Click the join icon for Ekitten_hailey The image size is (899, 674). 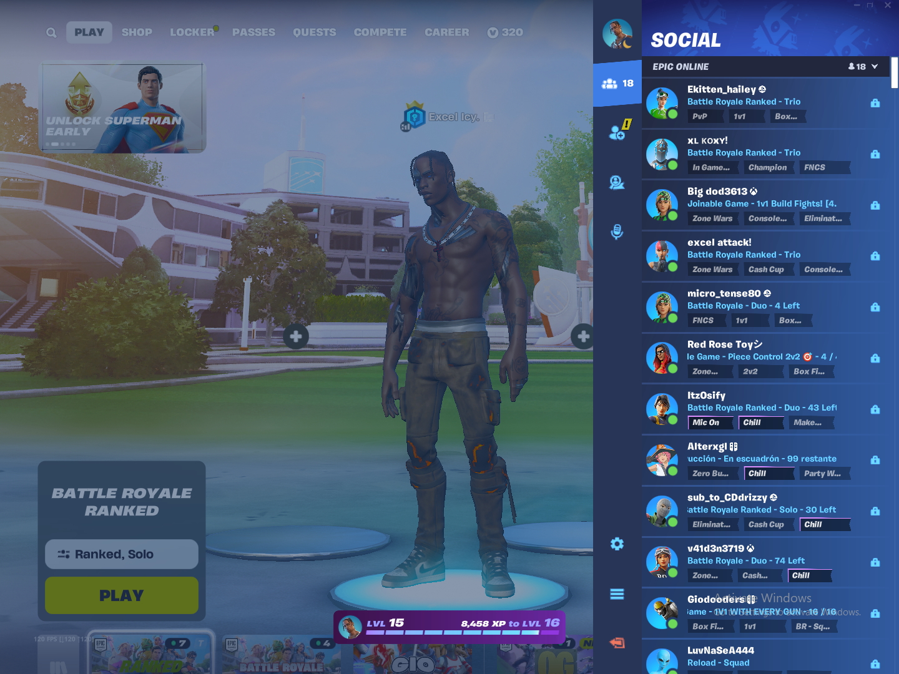pos(875,103)
